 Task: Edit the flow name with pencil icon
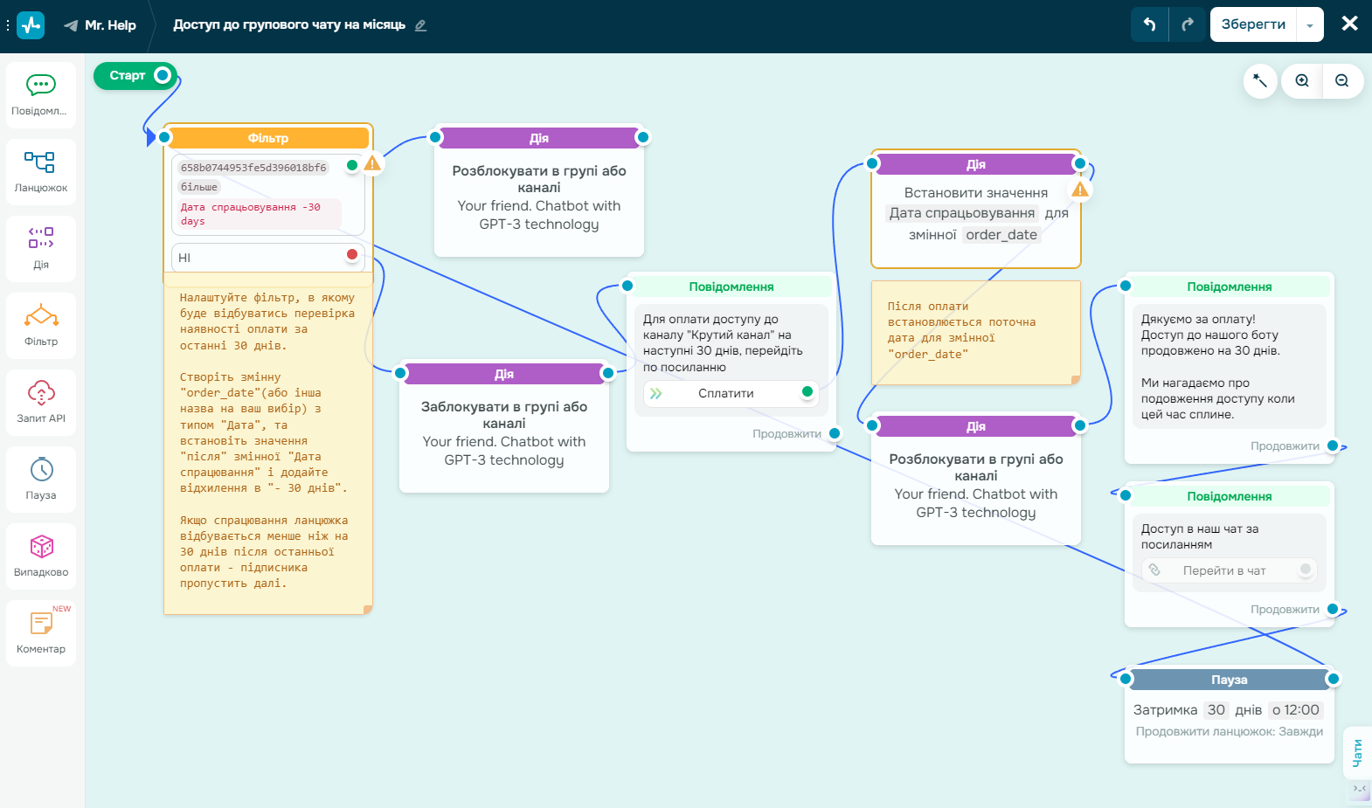[420, 25]
